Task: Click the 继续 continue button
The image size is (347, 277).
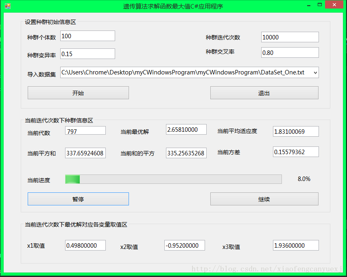Action: coord(264,199)
